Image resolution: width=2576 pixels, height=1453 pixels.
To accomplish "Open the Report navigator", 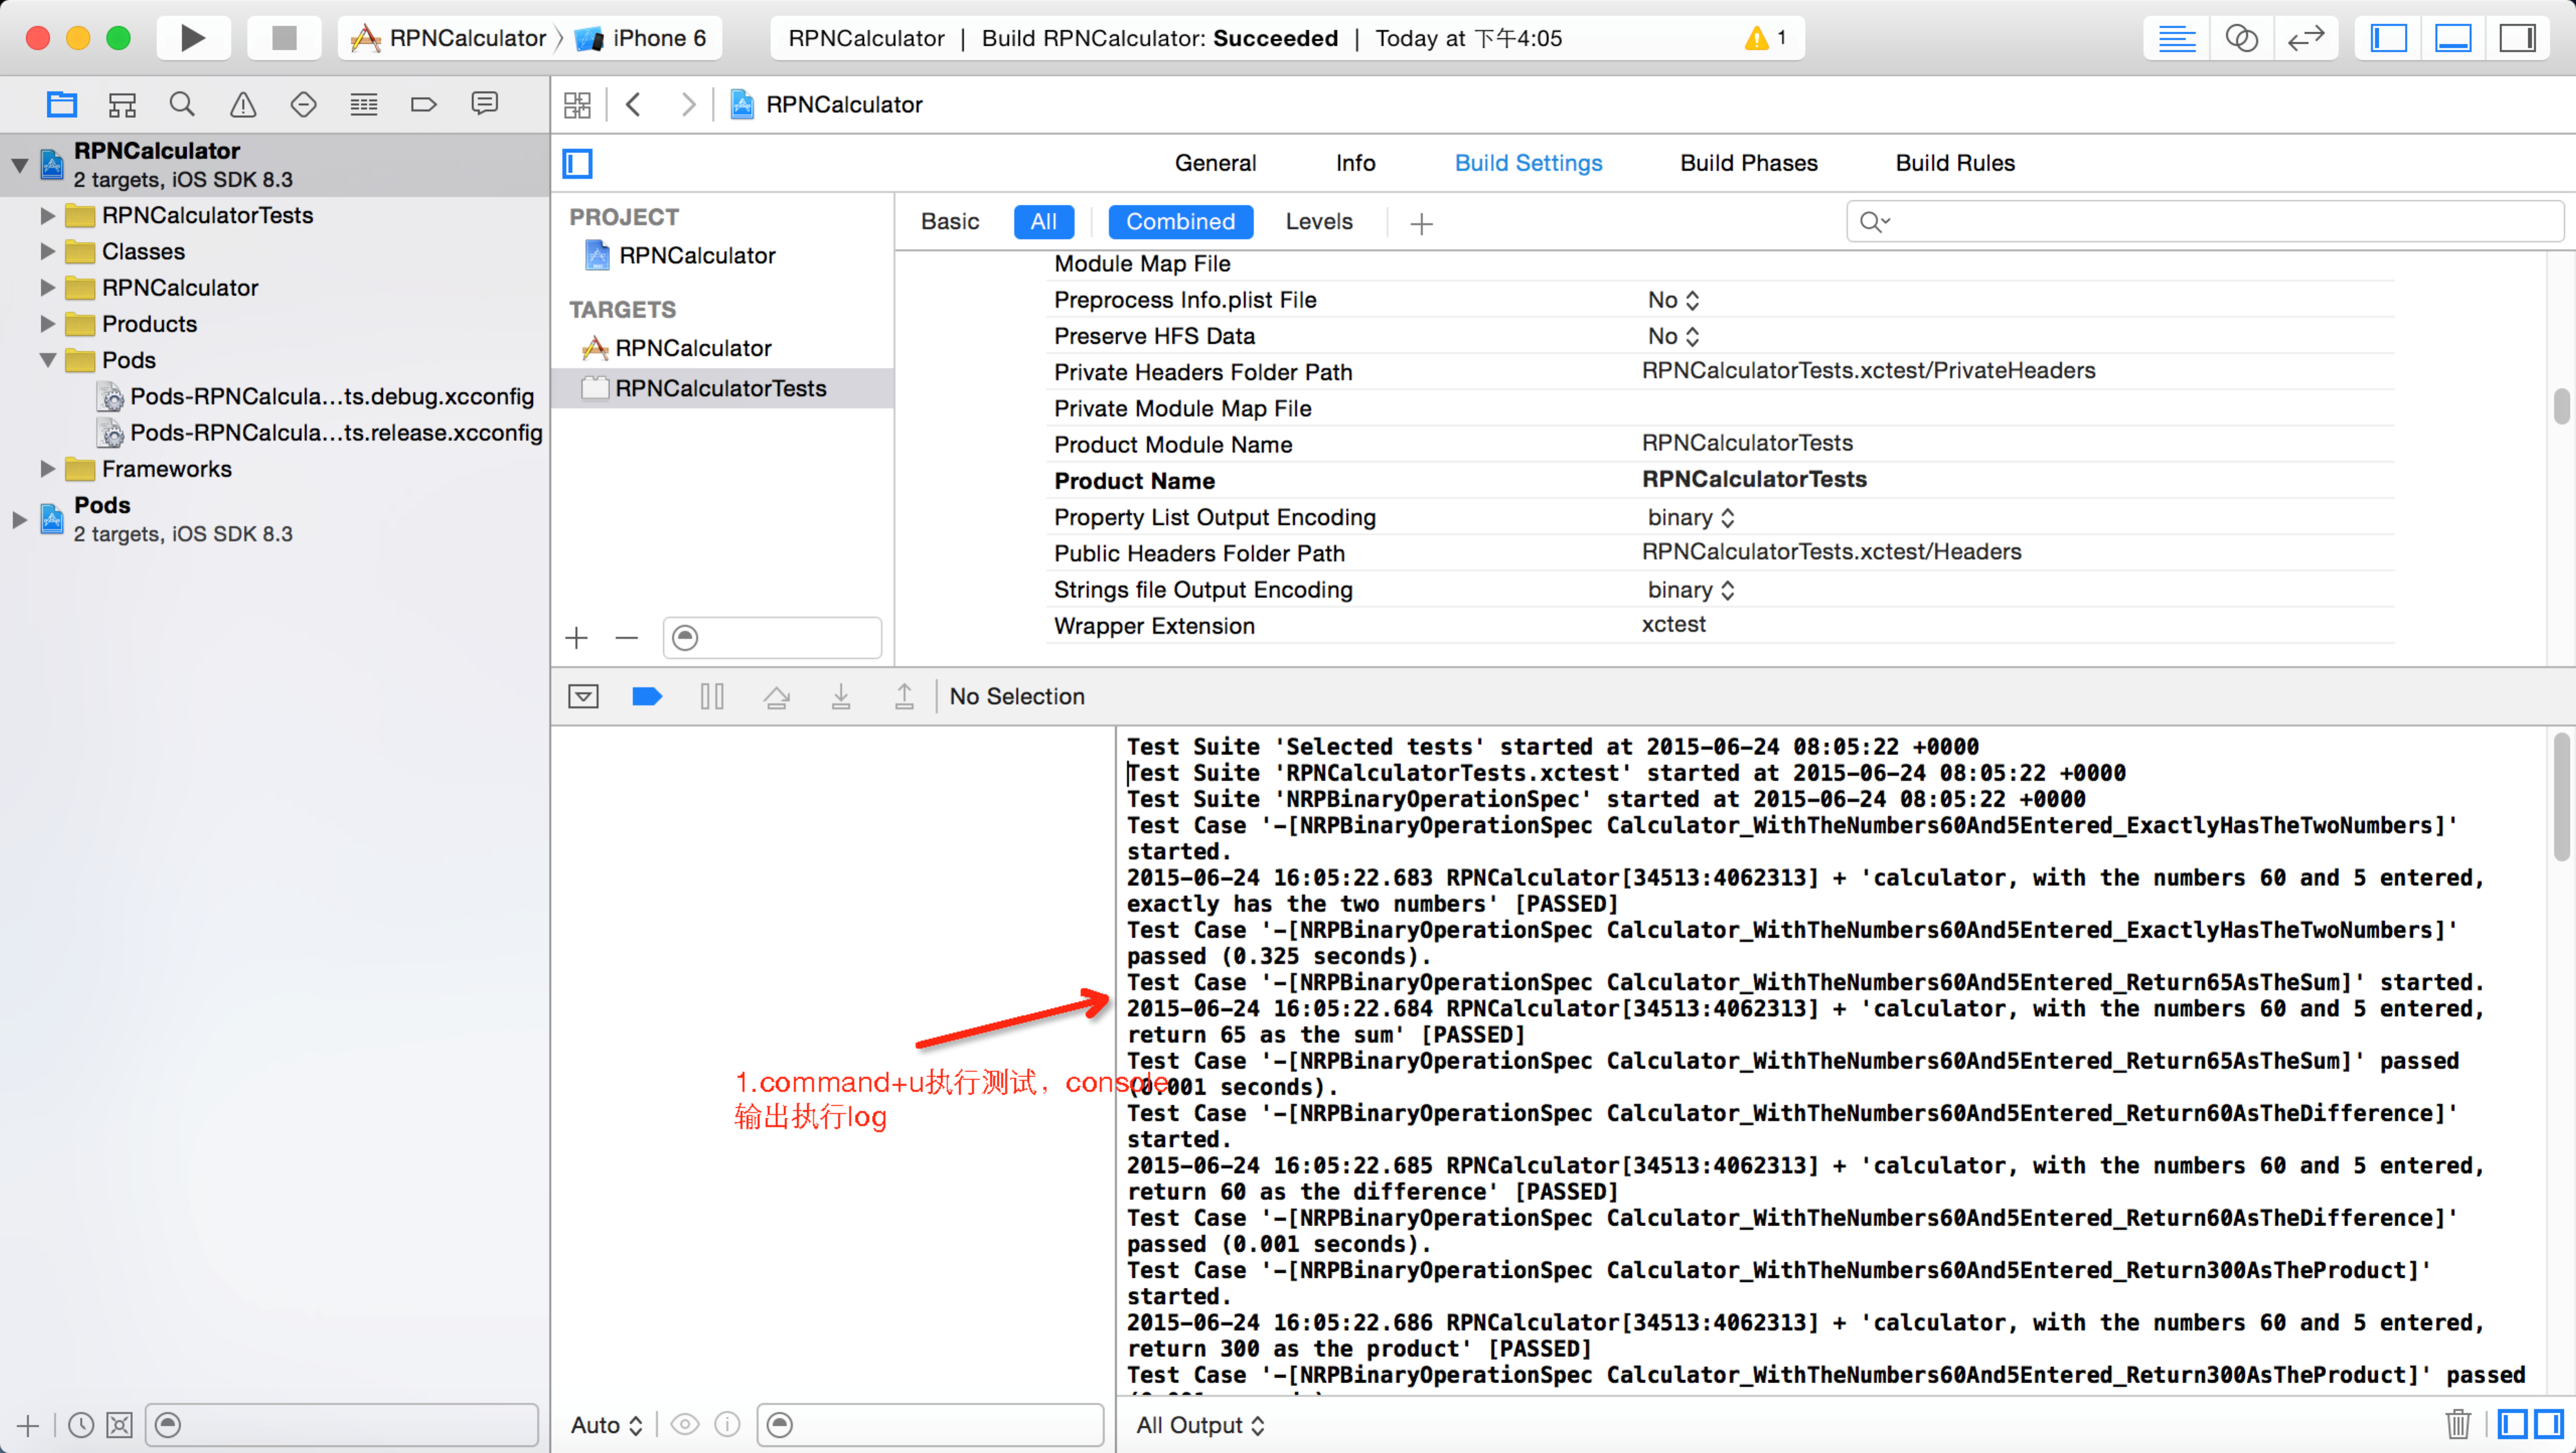I will 485,104.
